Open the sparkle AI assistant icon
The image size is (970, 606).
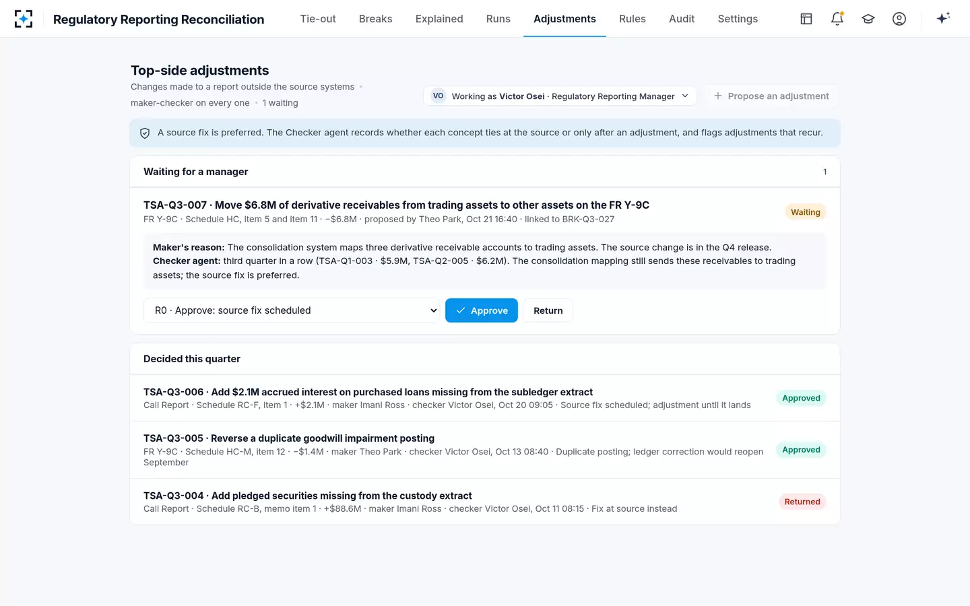(943, 18)
